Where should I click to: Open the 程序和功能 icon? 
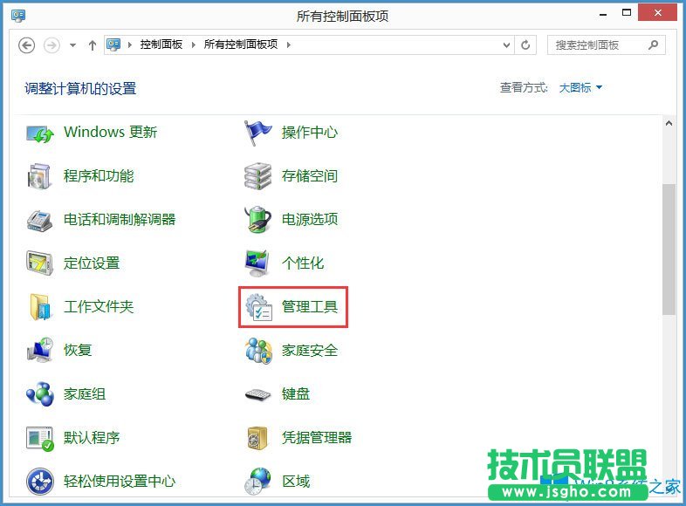39,176
